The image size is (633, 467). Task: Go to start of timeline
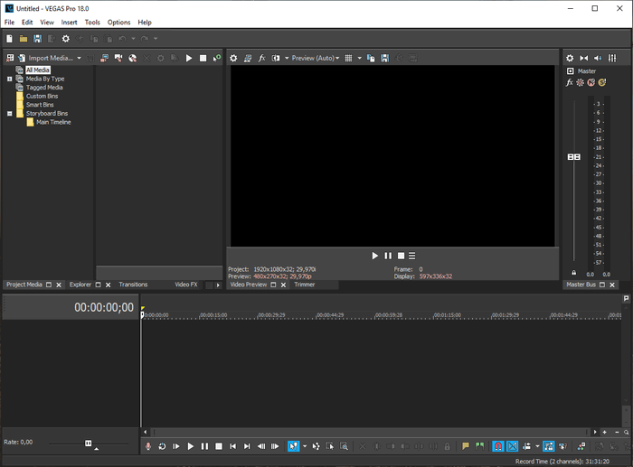233,446
